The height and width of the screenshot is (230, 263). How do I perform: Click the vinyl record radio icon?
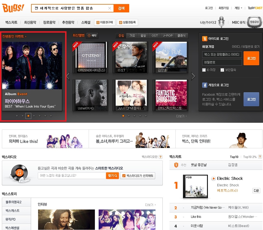[20, 173]
